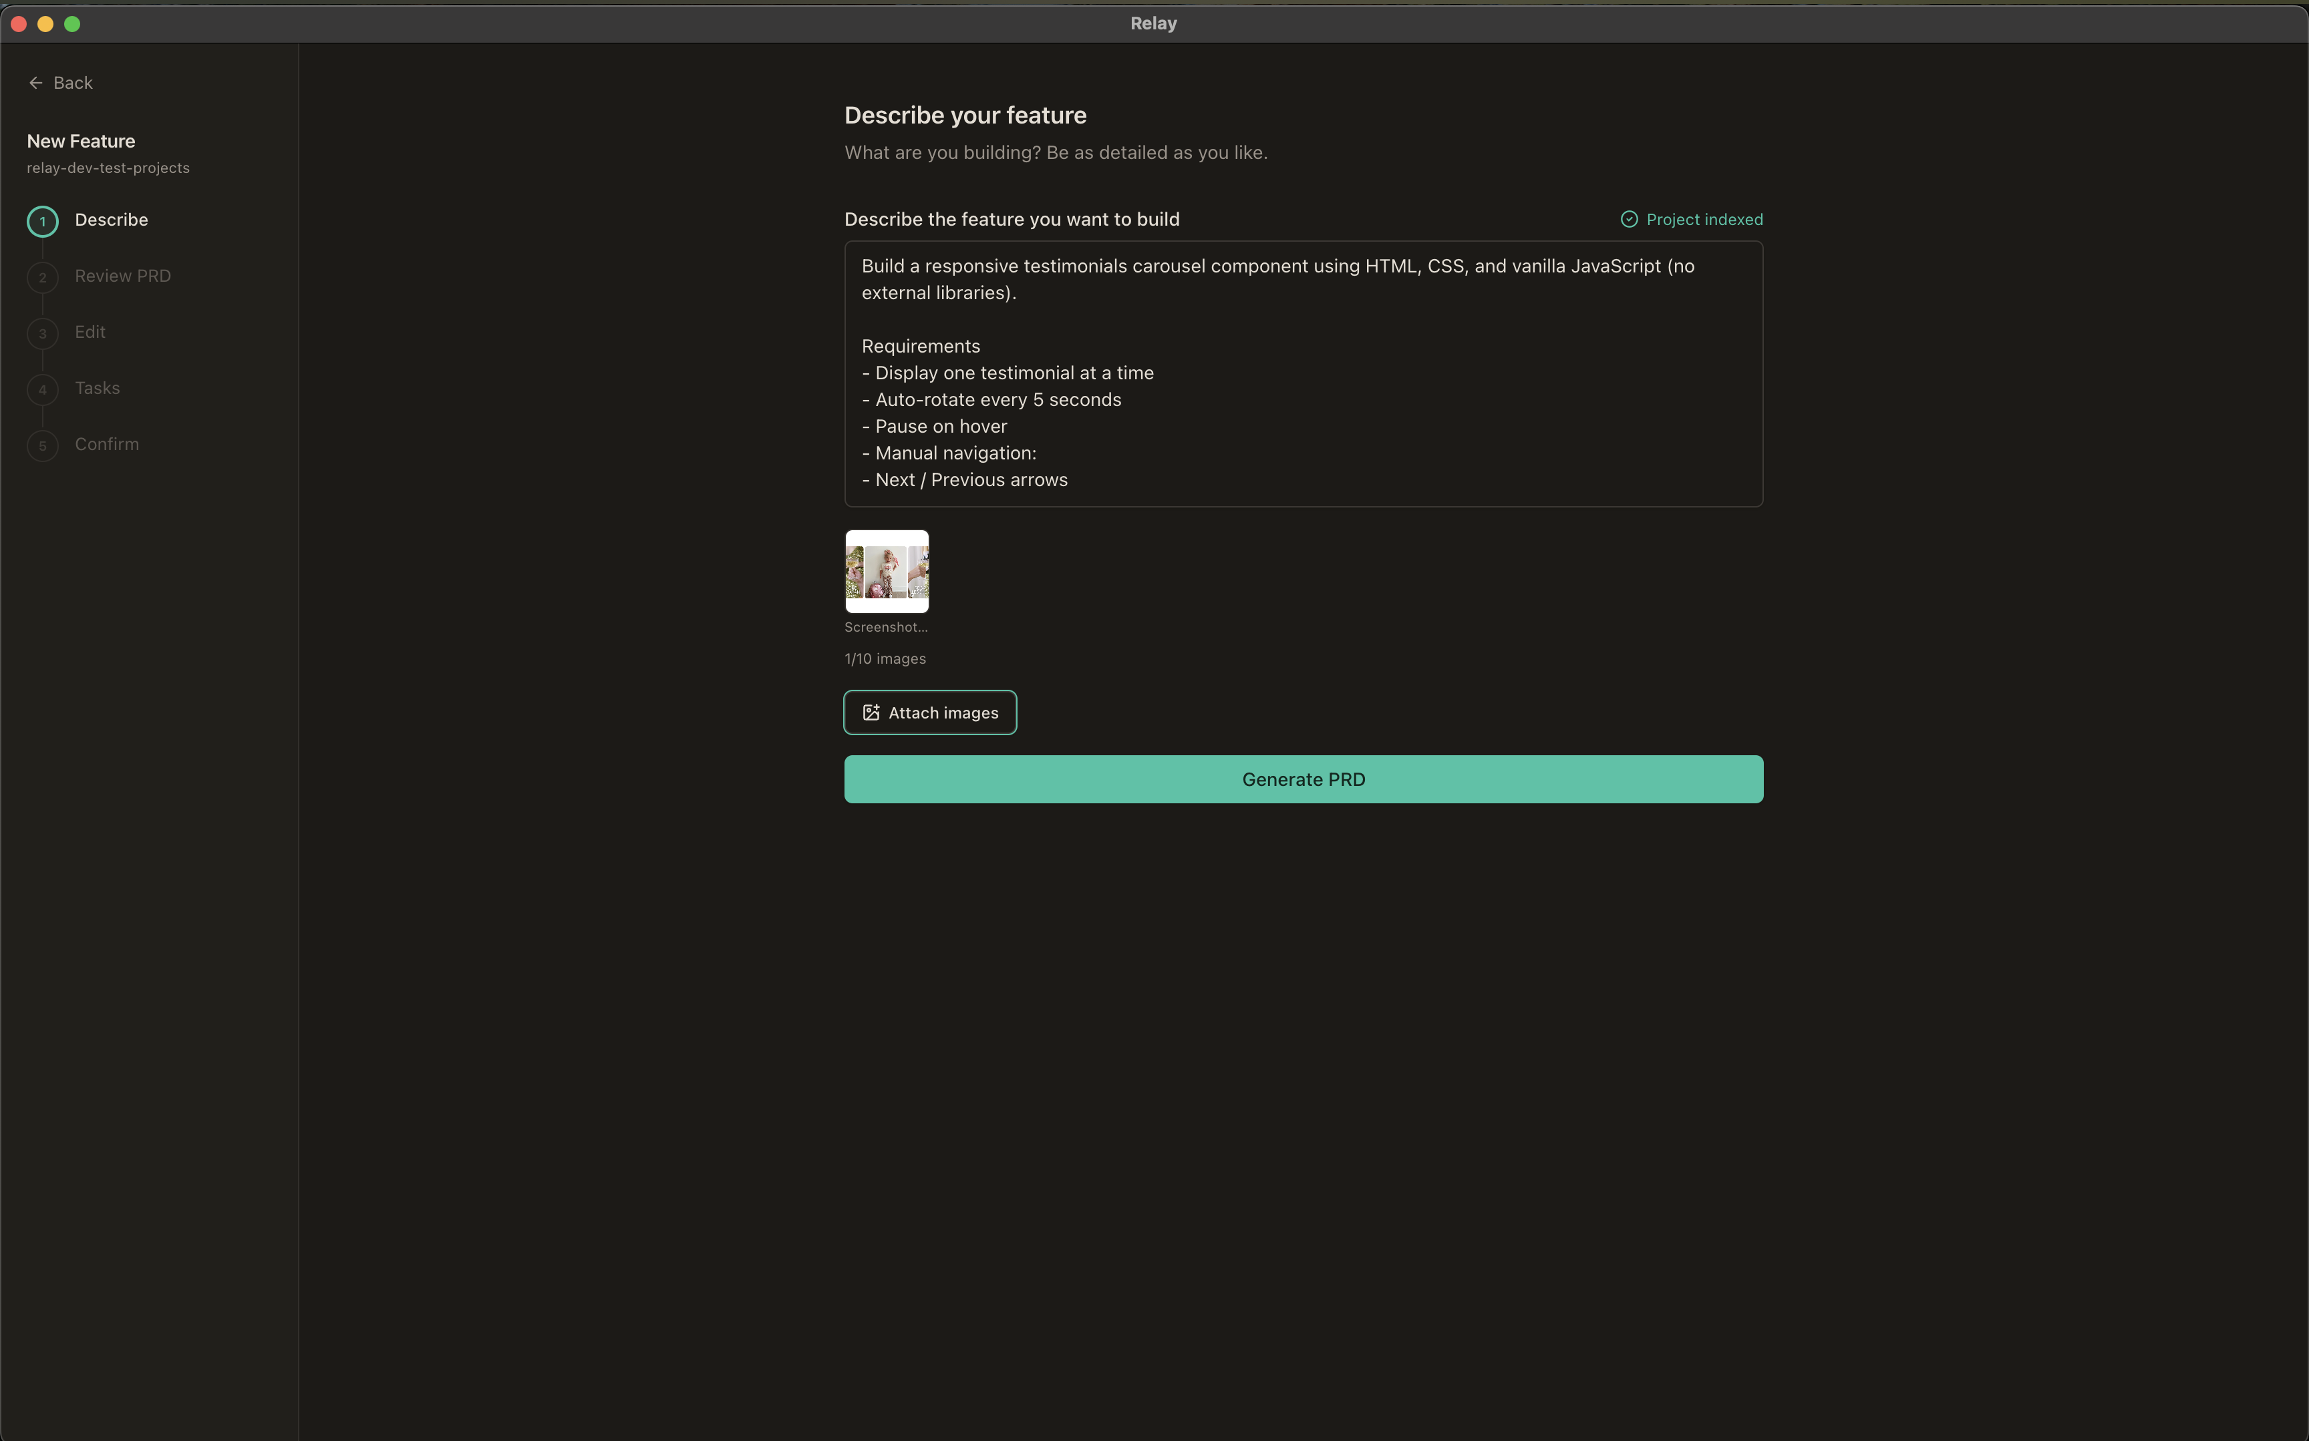The image size is (2309, 1441).
Task: Click the Attach images button label
Action: coord(943,713)
